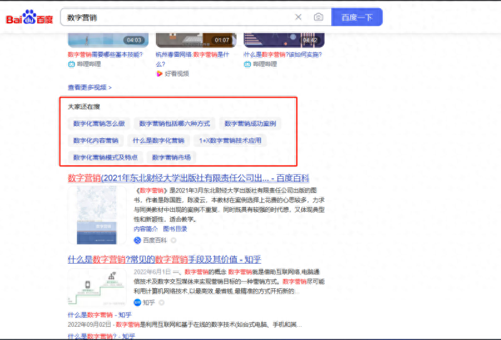The image size is (501, 340).
Task: Choose the 数字营销包括哪六种方式 suggestion
Action: point(174,124)
